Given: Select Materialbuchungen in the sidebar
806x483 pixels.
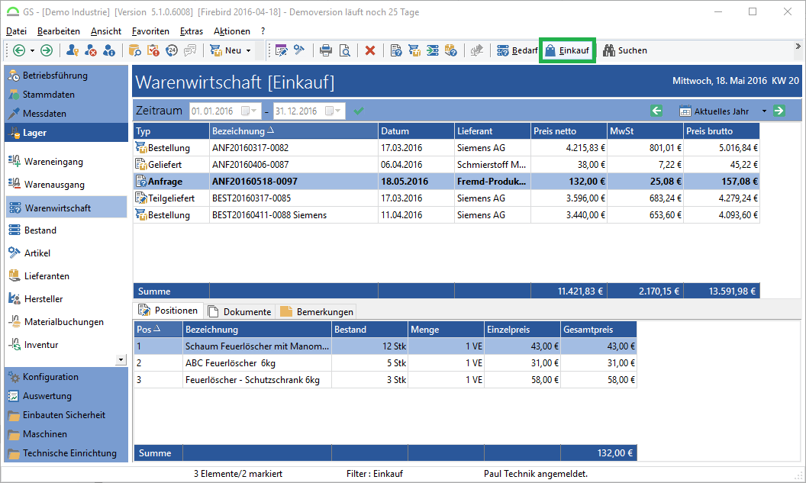Looking at the screenshot, I should (64, 322).
